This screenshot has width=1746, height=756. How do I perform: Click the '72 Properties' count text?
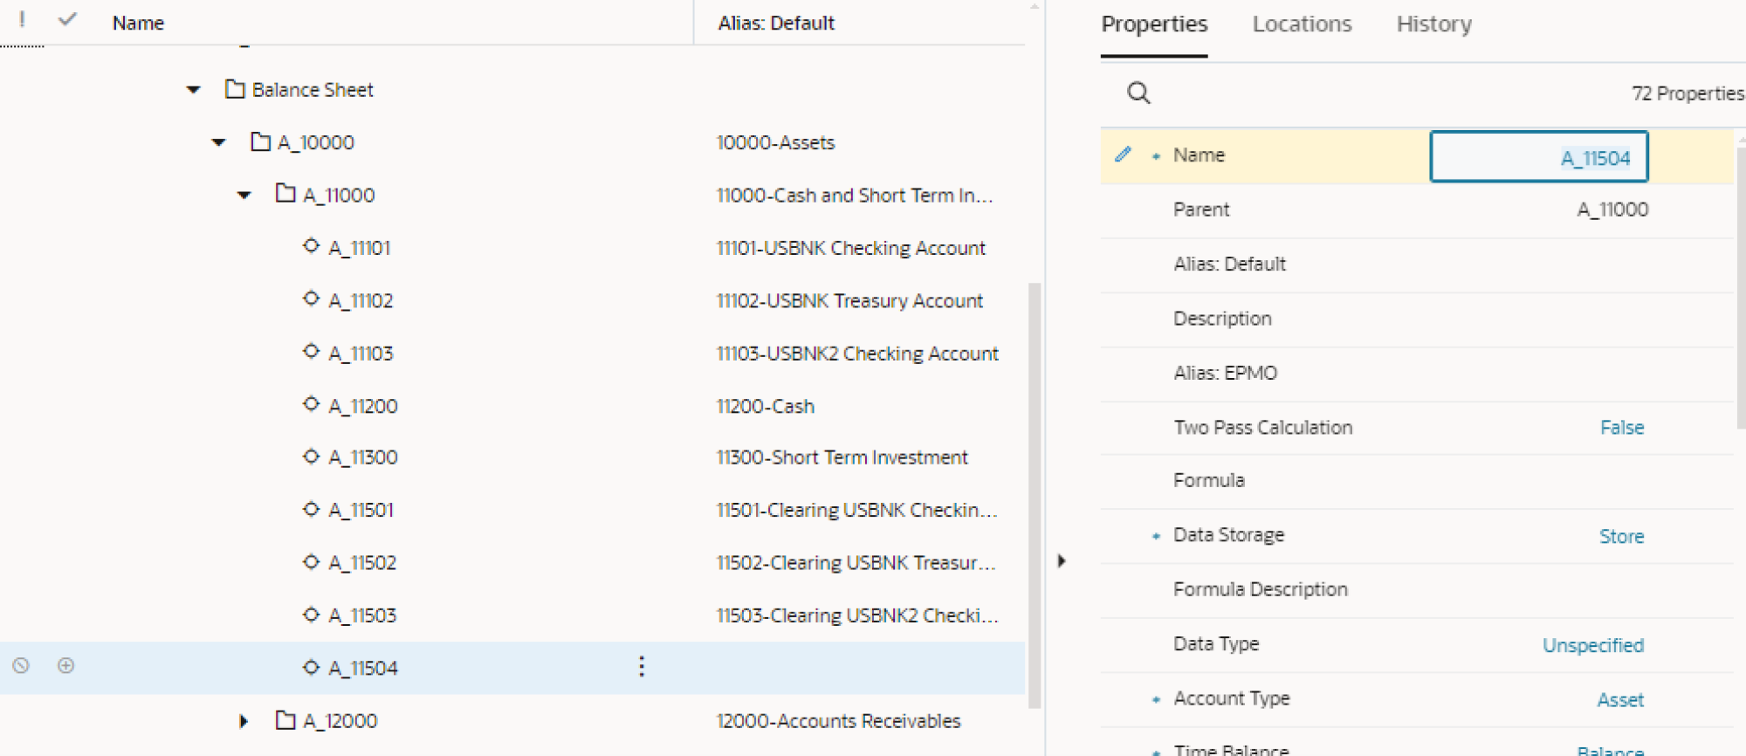1688,93
